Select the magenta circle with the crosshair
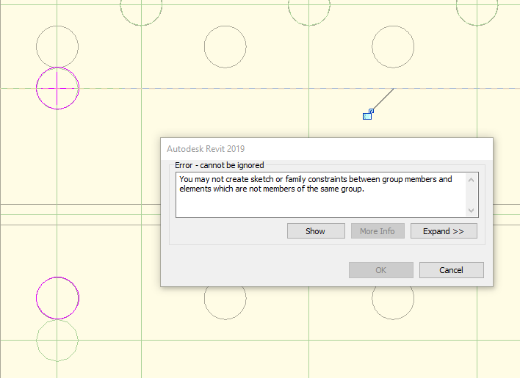520x378 pixels. (57, 88)
